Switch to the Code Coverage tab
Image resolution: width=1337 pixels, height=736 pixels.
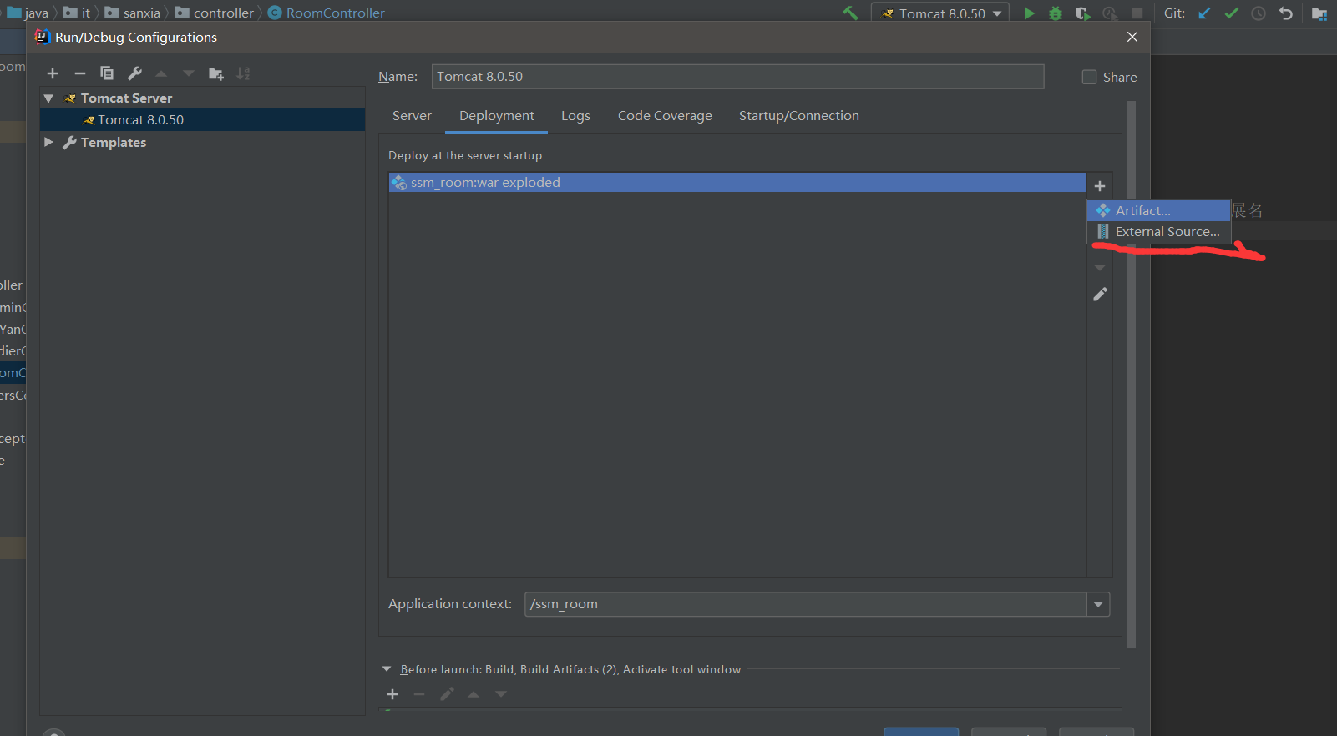pyautogui.click(x=665, y=116)
